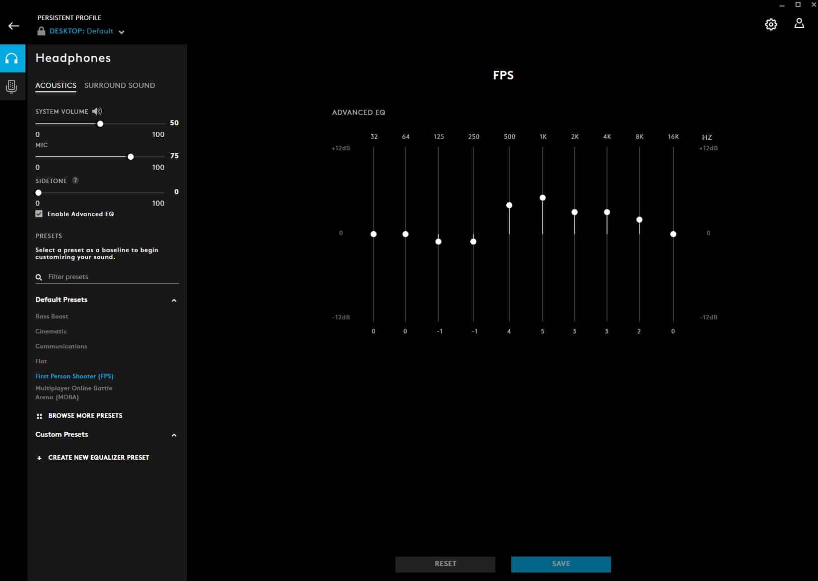Viewport: 818px width, 581px height.
Task: Open the user account icon
Action: point(799,23)
